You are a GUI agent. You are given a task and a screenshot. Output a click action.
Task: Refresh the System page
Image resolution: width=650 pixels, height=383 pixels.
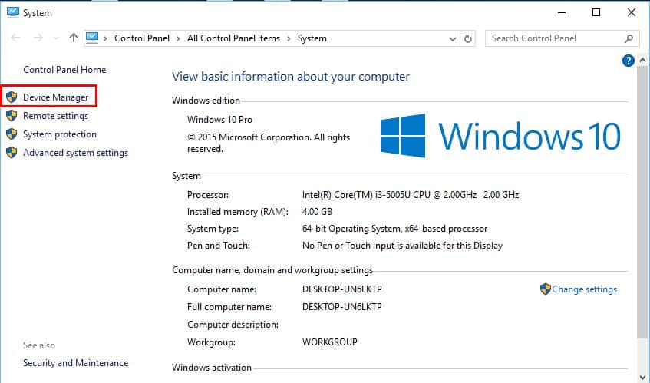[x=468, y=38]
